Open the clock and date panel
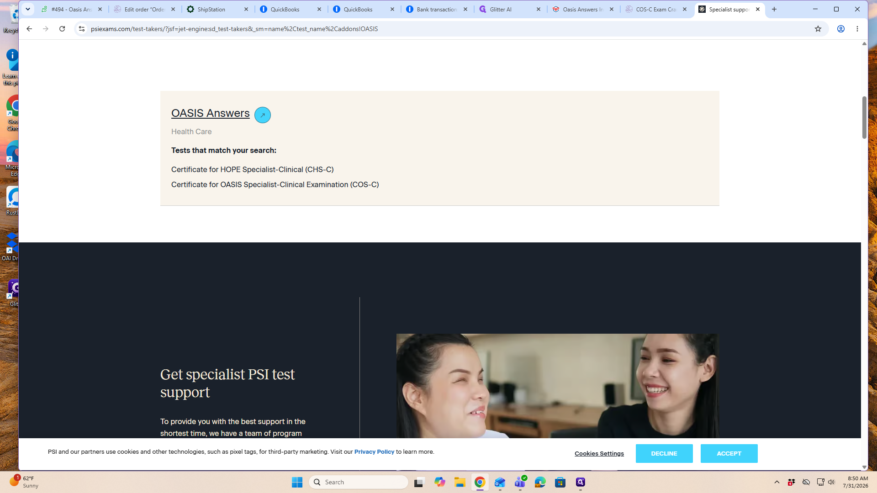This screenshot has height=493, width=877. tap(855, 482)
